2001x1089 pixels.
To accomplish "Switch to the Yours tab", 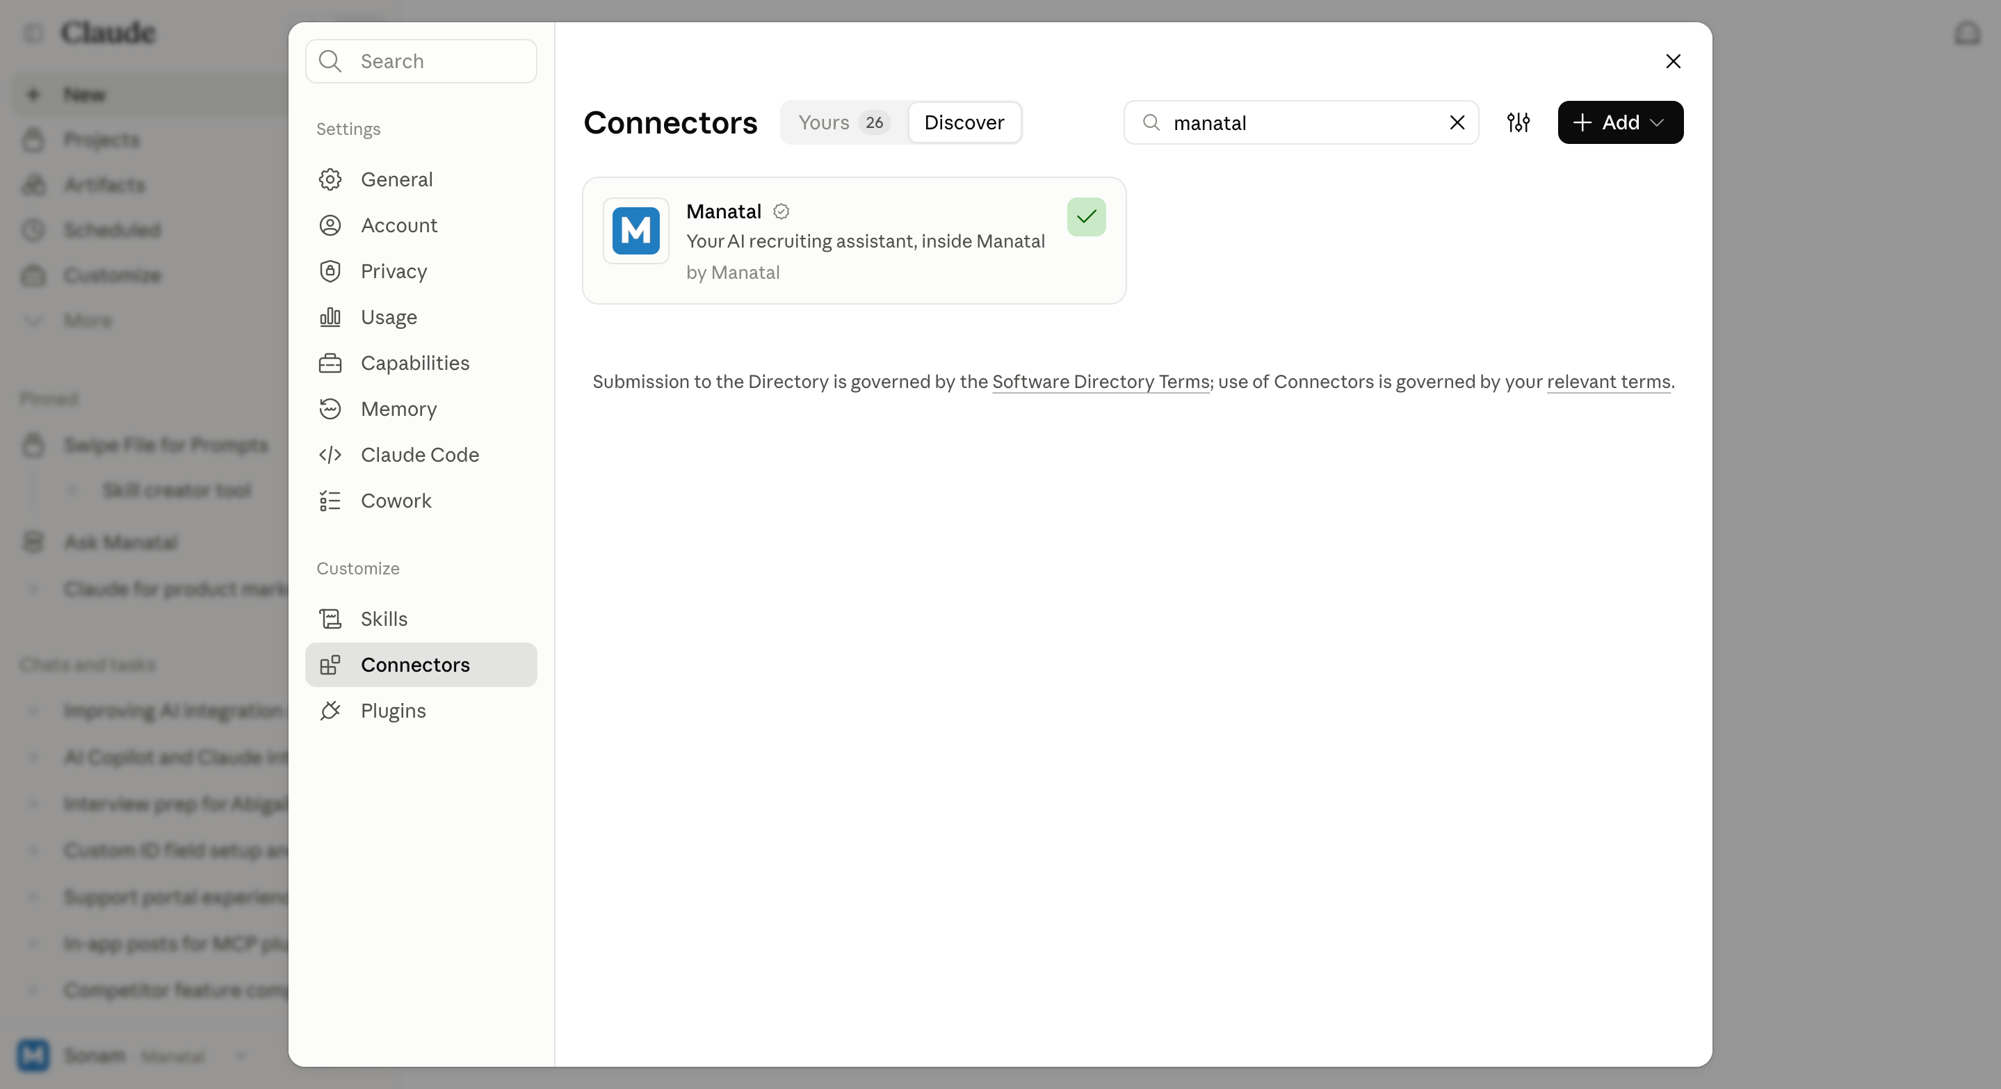I will (844, 122).
